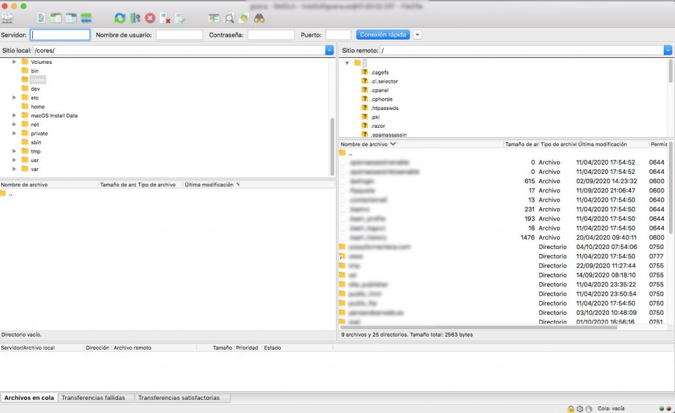Viewport: 675px width, 413px height.
Task: Expand the net folder
Action: tap(15, 124)
